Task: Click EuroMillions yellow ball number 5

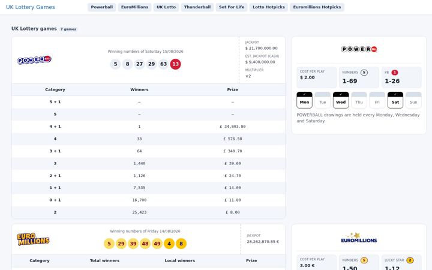Action: click(109, 244)
